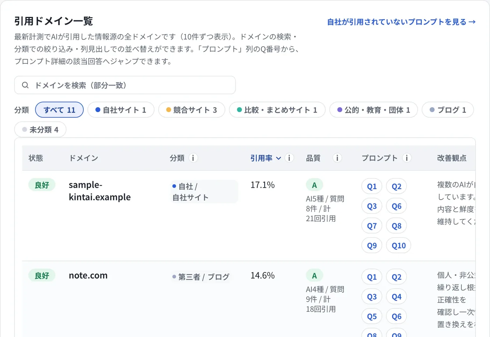Filter by 比較・まとめサイト 1 chip
Screen dimensions: 490x337
click(277, 110)
